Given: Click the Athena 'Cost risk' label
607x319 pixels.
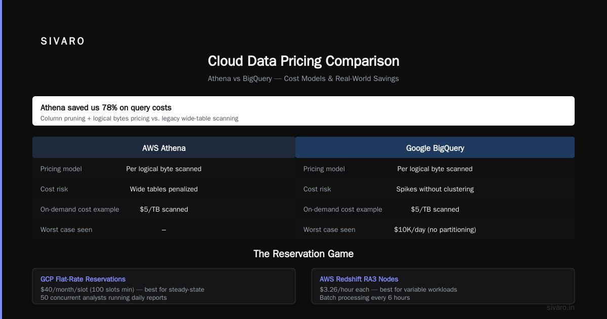Looking at the screenshot, I should coord(54,189).
